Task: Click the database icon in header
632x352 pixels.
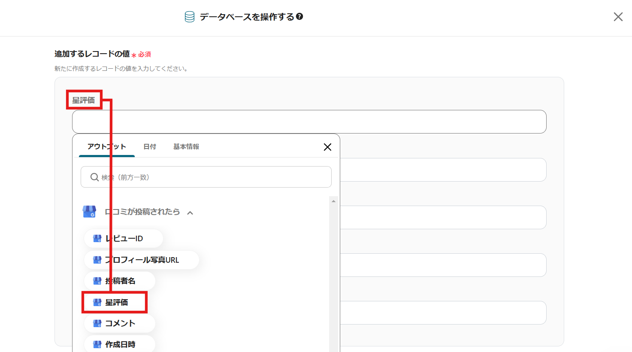Action: (x=189, y=17)
